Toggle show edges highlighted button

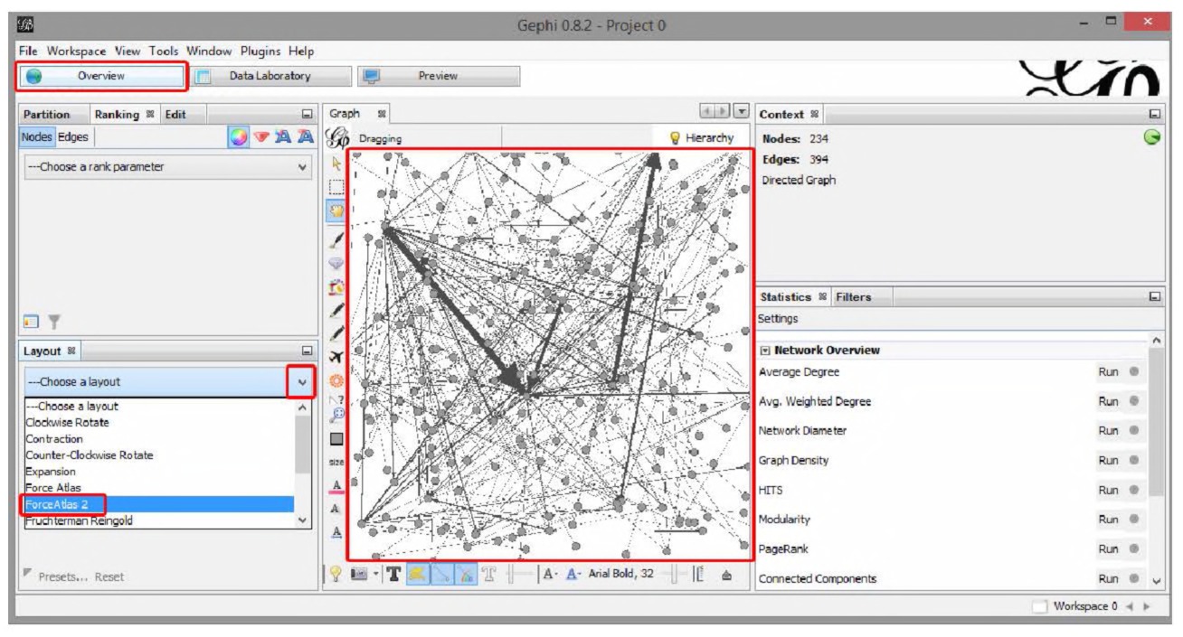pos(416,574)
